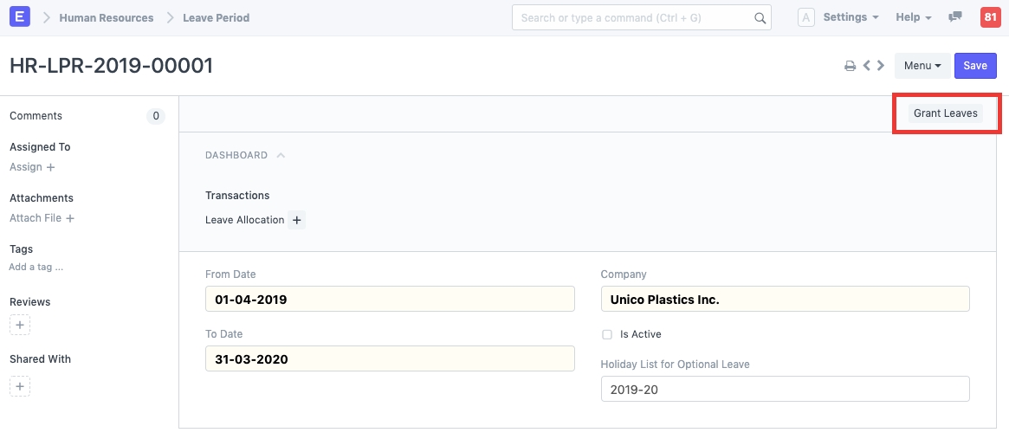Add a review with plus box

[x=20, y=326]
